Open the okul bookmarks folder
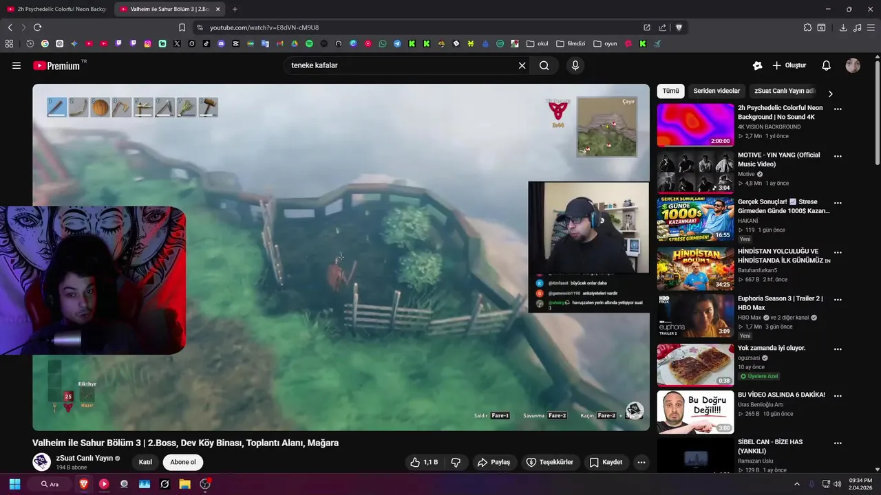Image resolution: width=881 pixels, height=495 pixels. [x=538, y=43]
